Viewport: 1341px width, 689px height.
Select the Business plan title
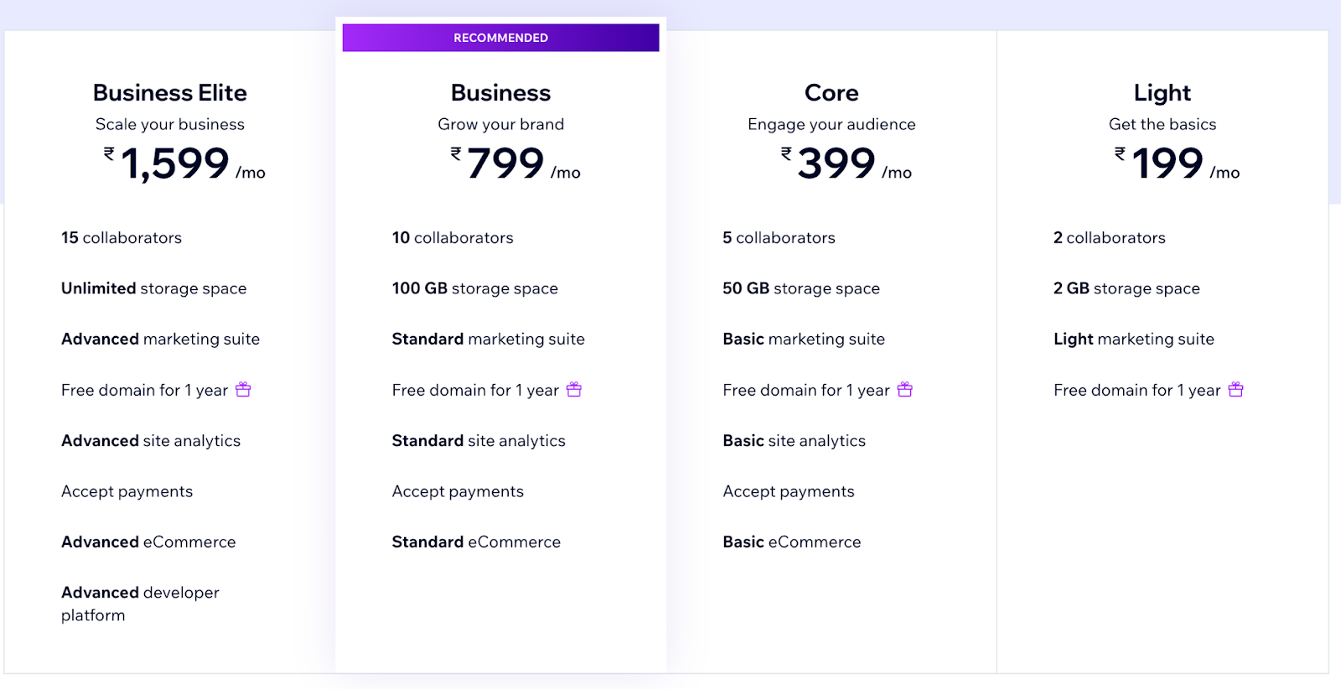500,92
